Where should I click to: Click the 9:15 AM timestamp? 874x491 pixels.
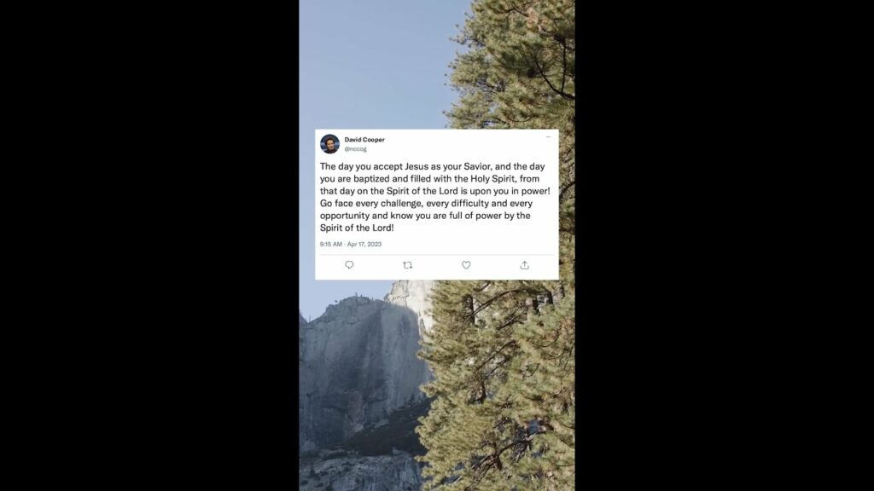[331, 245]
